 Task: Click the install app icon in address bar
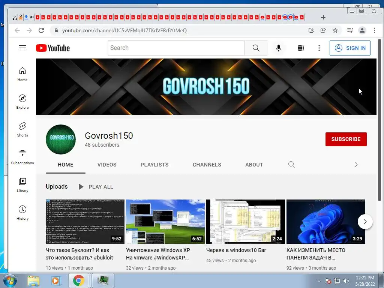(311, 30)
